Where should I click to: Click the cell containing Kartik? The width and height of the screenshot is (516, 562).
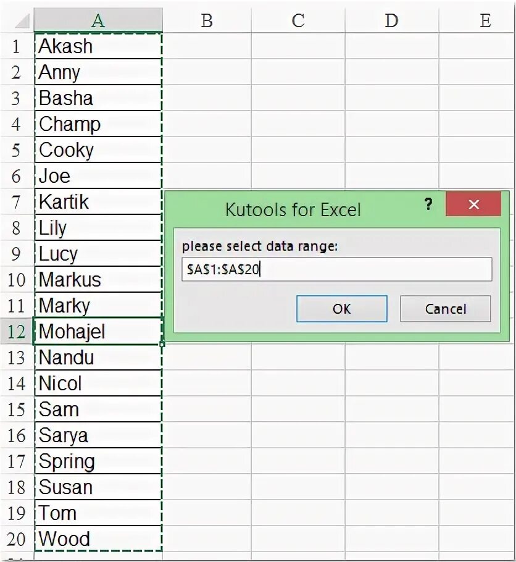click(98, 202)
